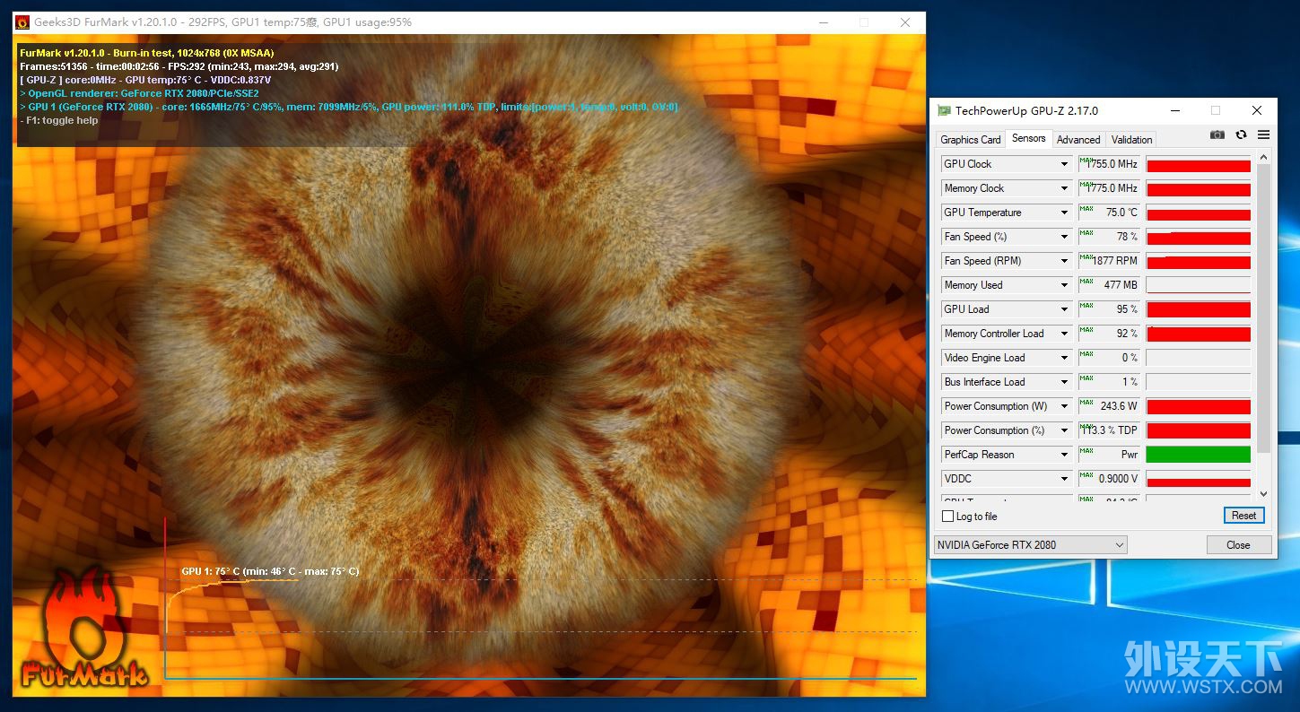Click the Video Engine Load value 0 %
This screenshot has height=712, width=1300.
tap(1109, 358)
